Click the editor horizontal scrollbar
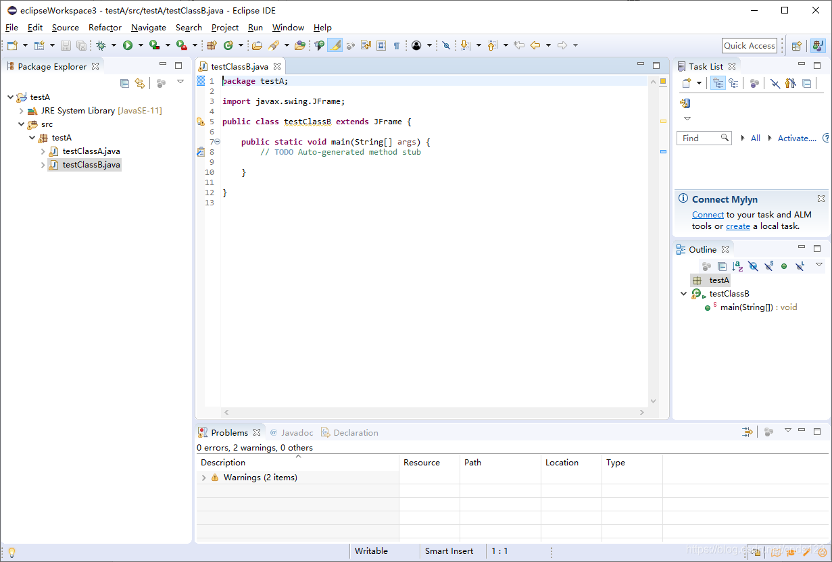The image size is (832, 562). (434, 412)
